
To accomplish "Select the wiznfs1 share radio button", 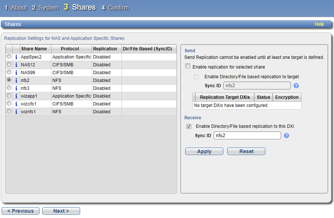I will pyautogui.click(x=9, y=111).
